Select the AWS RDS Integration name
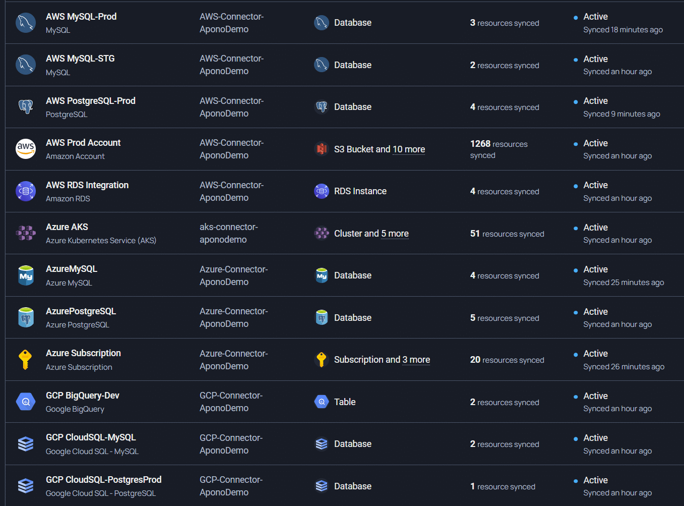Image resolution: width=684 pixels, height=506 pixels. (x=87, y=185)
